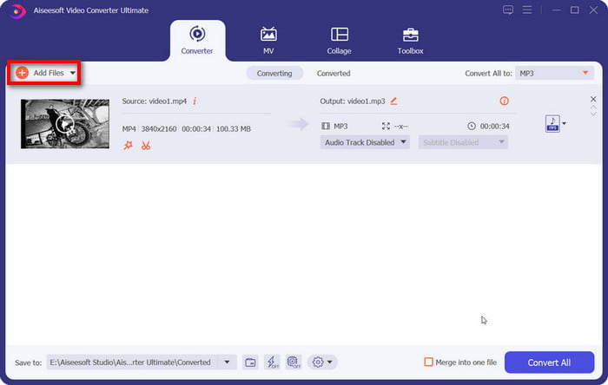Open the MV tab
The width and height of the screenshot is (608, 385).
pyautogui.click(x=268, y=40)
